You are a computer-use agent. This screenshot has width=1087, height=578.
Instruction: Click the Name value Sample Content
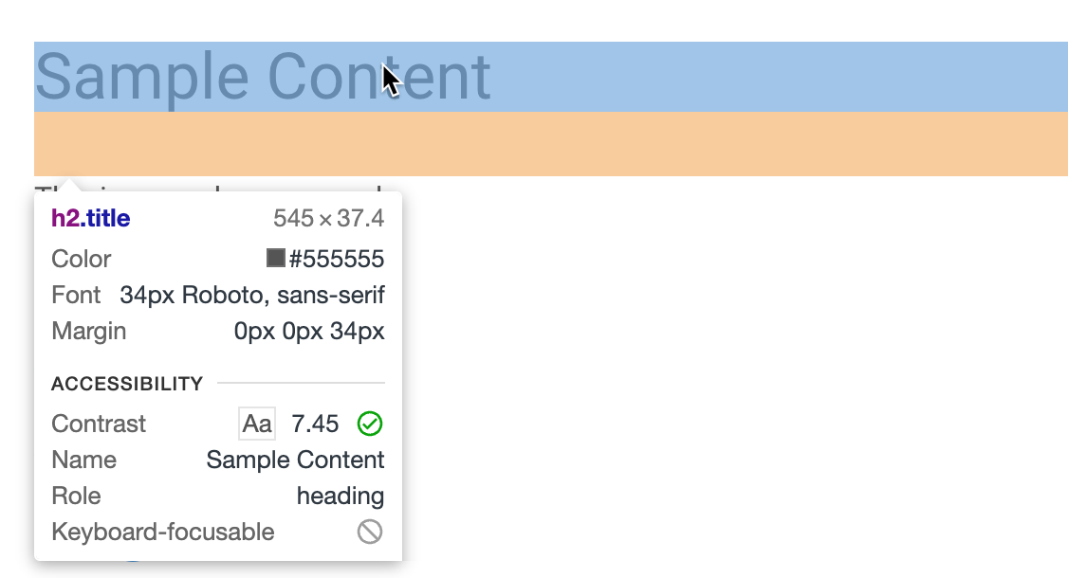[295, 460]
